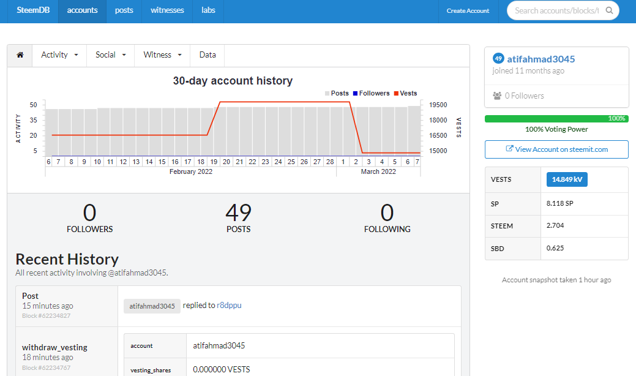The image size is (636, 376).
Task: Click the withdraw_vesting entry label
Action: (54, 347)
